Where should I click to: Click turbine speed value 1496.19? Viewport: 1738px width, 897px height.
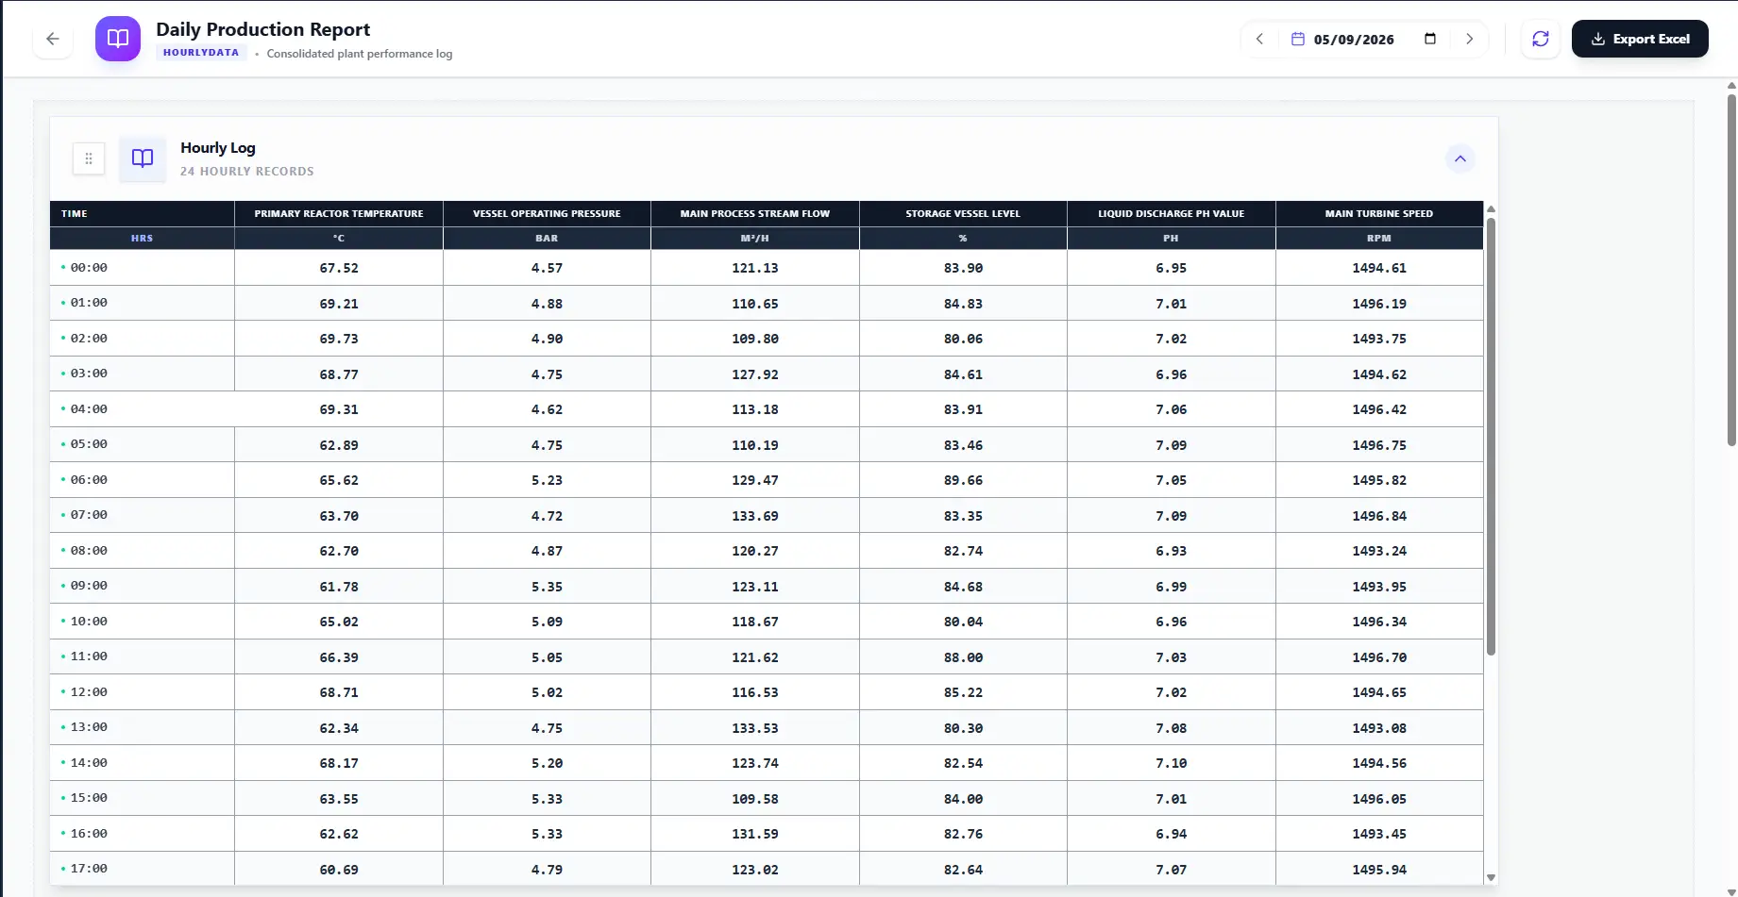[1379, 304]
